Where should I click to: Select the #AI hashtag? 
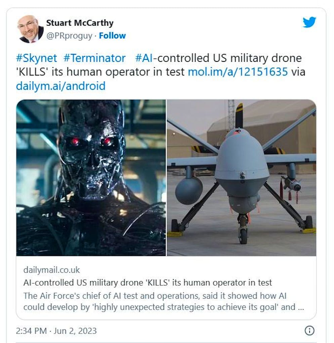(144, 58)
